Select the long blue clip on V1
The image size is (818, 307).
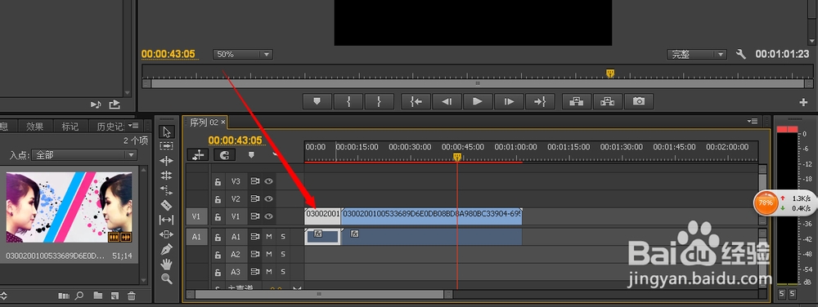tap(431, 216)
